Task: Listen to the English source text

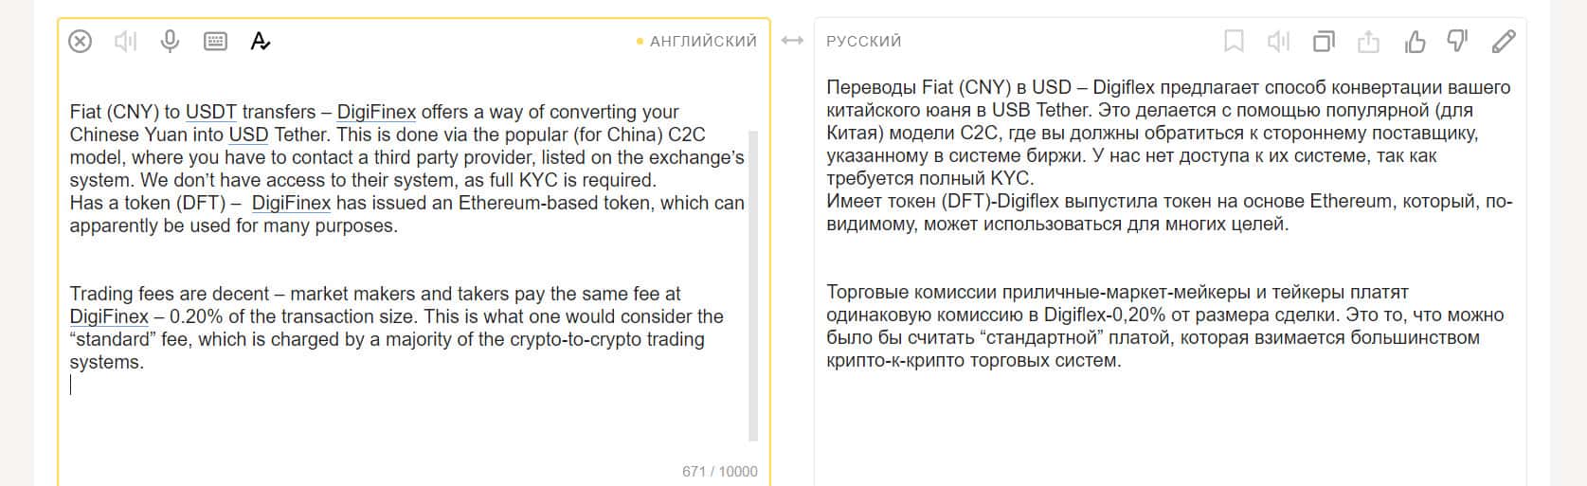Action: tap(125, 42)
